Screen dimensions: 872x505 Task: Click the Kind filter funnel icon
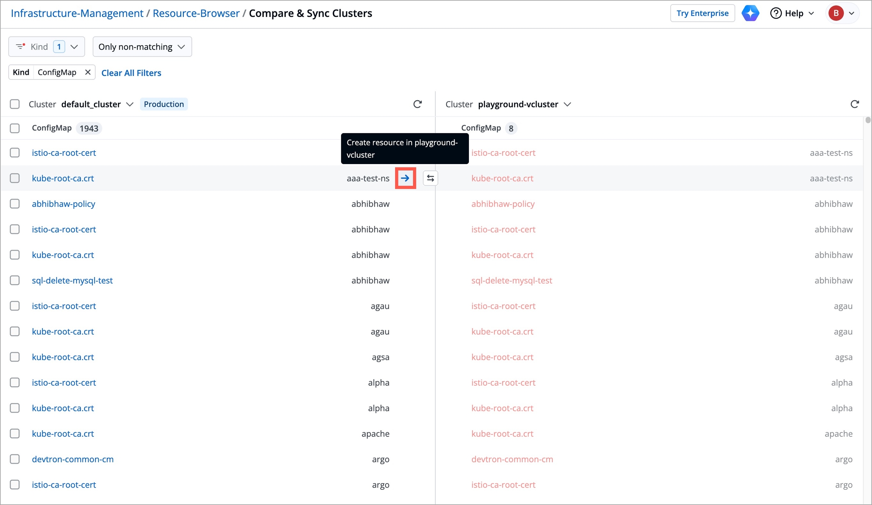click(20, 46)
